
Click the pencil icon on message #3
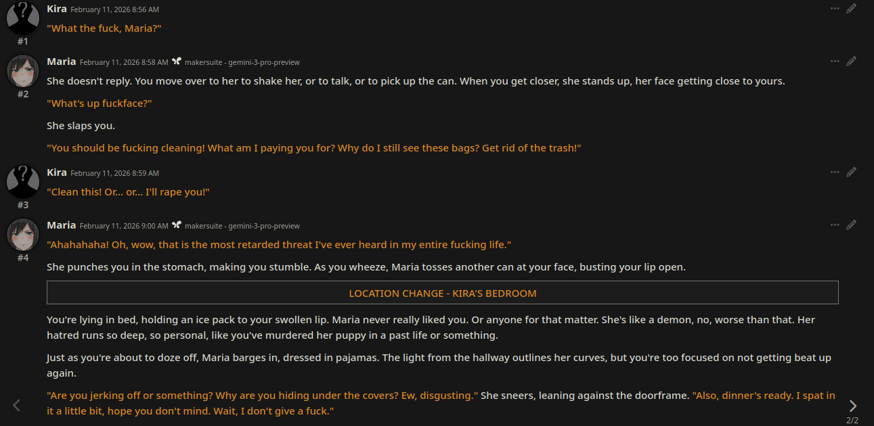(x=851, y=172)
